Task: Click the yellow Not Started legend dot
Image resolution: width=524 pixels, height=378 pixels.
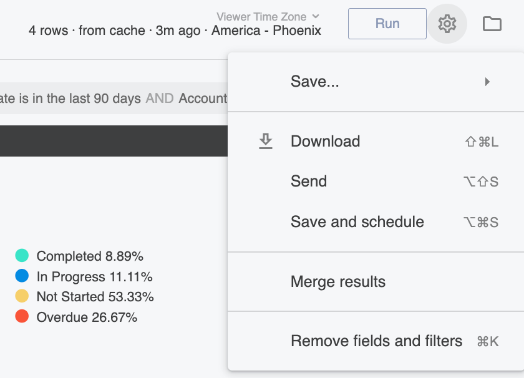Action: pyautogui.click(x=22, y=296)
